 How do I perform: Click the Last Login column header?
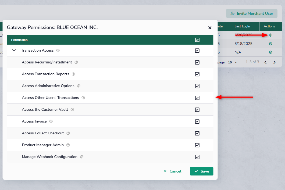[242, 26]
